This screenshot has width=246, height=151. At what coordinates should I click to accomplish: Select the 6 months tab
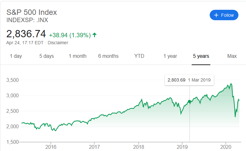point(108,56)
